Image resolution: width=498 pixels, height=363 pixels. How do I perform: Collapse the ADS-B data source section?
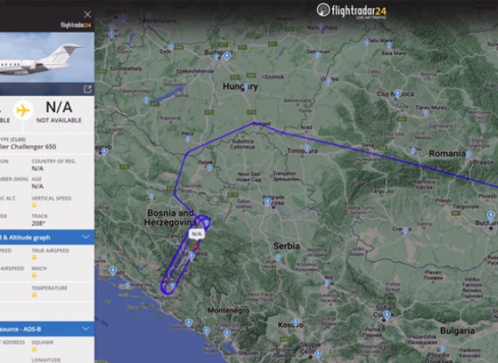(x=85, y=329)
